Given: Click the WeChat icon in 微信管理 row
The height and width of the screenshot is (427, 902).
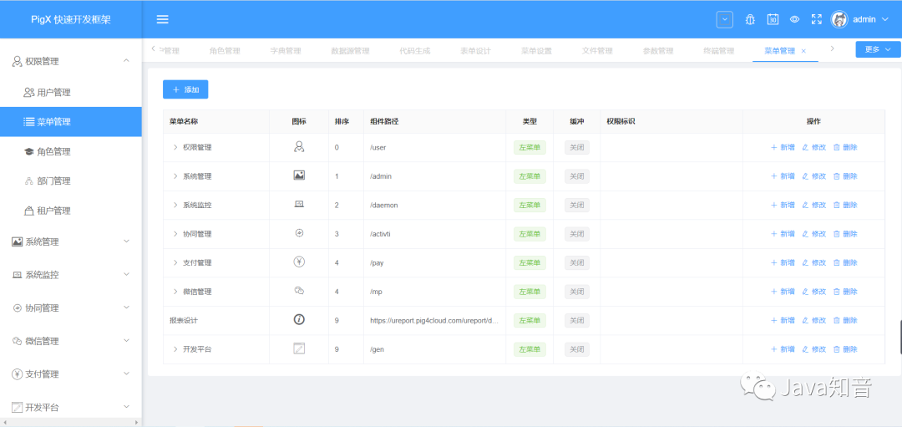Looking at the screenshot, I should click(x=299, y=291).
